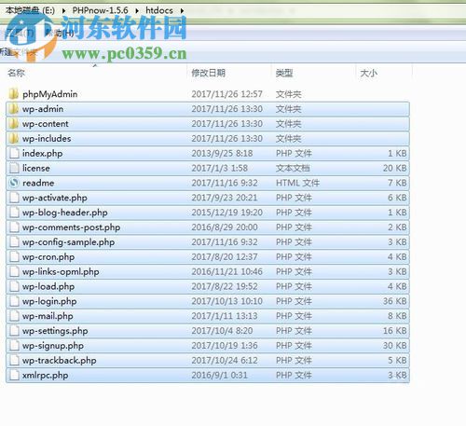Select the wp-settings.php file icon
The height and width of the screenshot is (426, 466).
click(x=14, y=331)
